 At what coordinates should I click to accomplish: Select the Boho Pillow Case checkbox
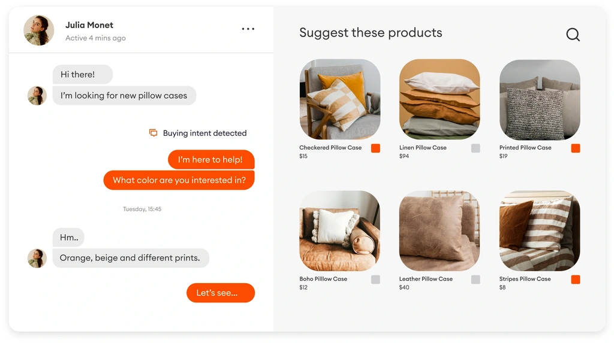tap(375, 280)
